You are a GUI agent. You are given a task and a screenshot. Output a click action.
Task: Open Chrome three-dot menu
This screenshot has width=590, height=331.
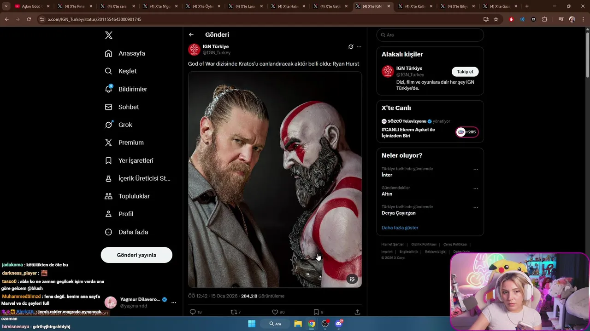[x=584, y=19]
